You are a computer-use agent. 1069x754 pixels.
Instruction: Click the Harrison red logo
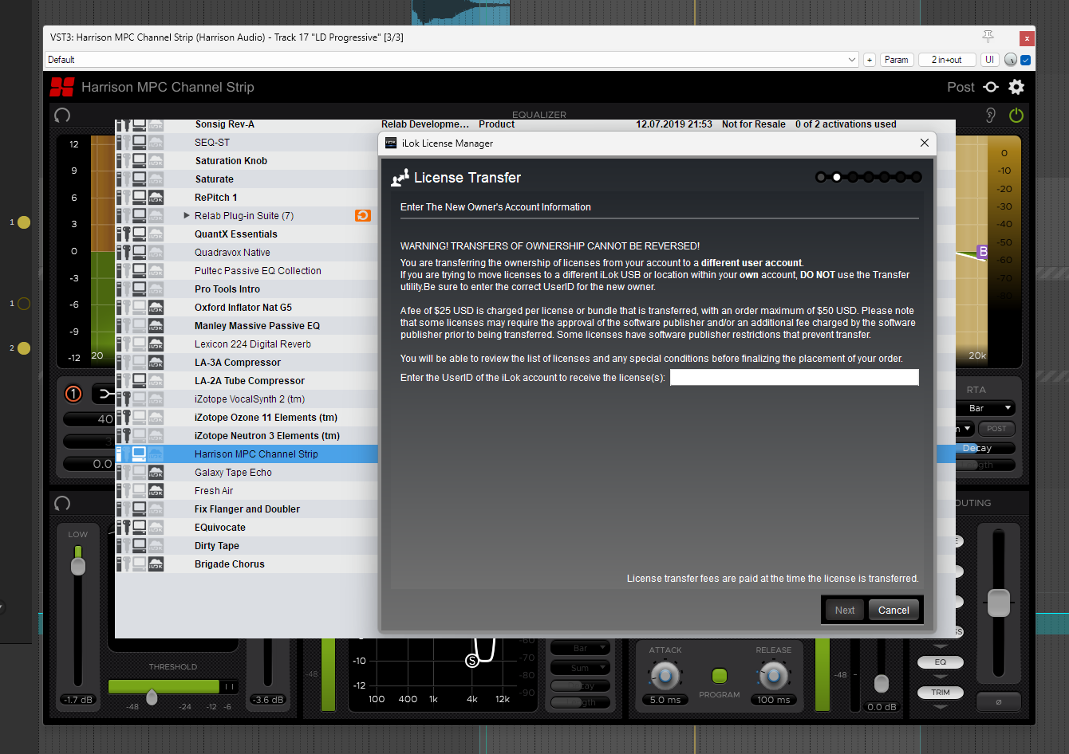click(62, 87)
